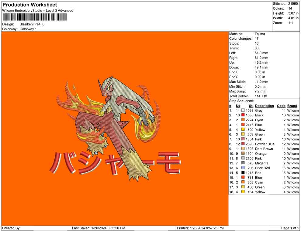Click the Machine value Tajima
Image resolution: width=301 pixels, height=231 pixels.
click(x=260, y=34)
